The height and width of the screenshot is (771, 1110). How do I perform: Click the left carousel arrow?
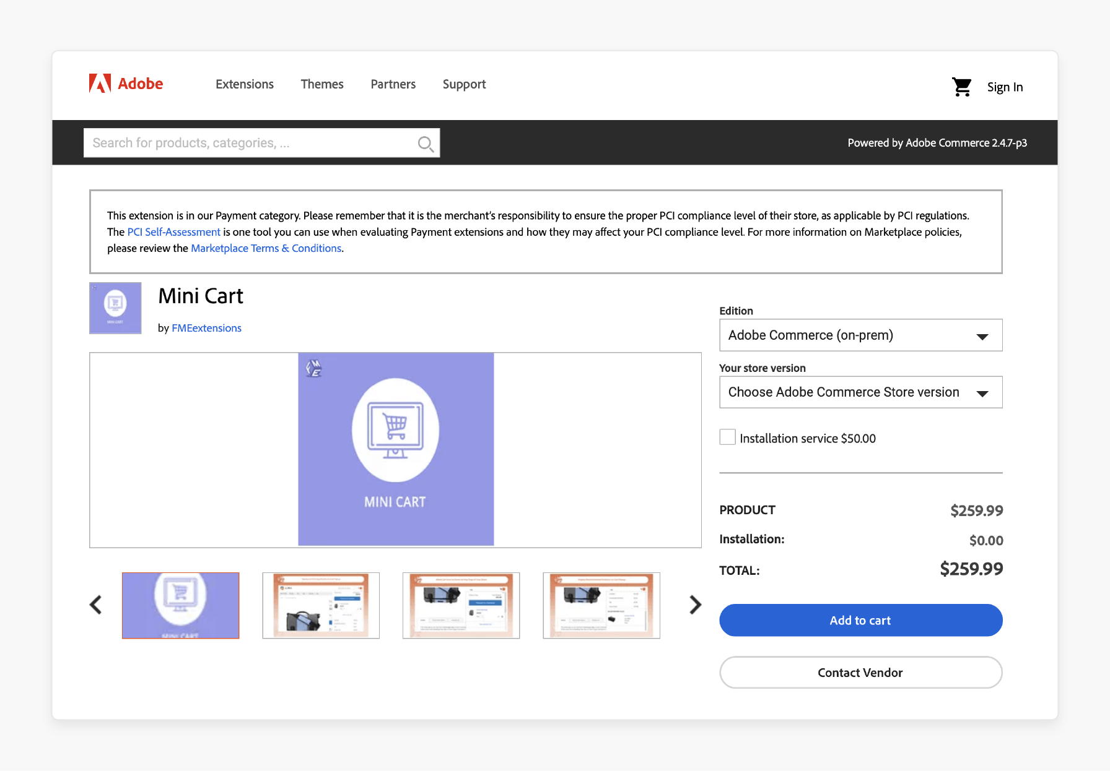pyautogui.click(x=96, y=605)
